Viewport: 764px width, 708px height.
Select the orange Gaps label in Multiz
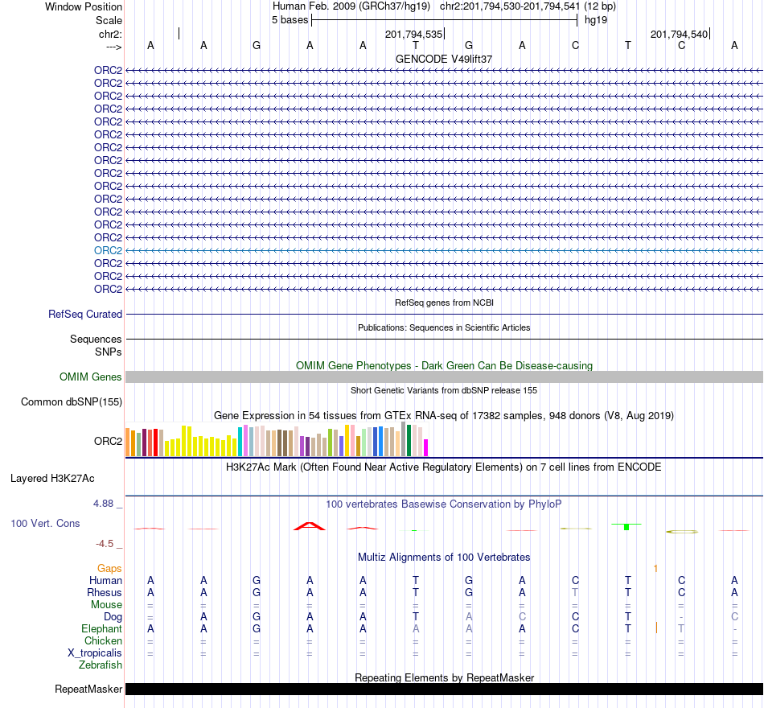point(109,569)
